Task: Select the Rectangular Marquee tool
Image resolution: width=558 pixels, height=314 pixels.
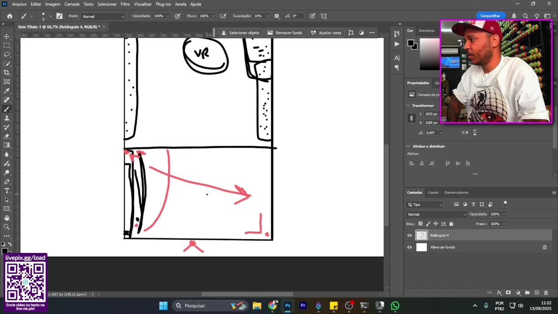Action: click(7, 45)
